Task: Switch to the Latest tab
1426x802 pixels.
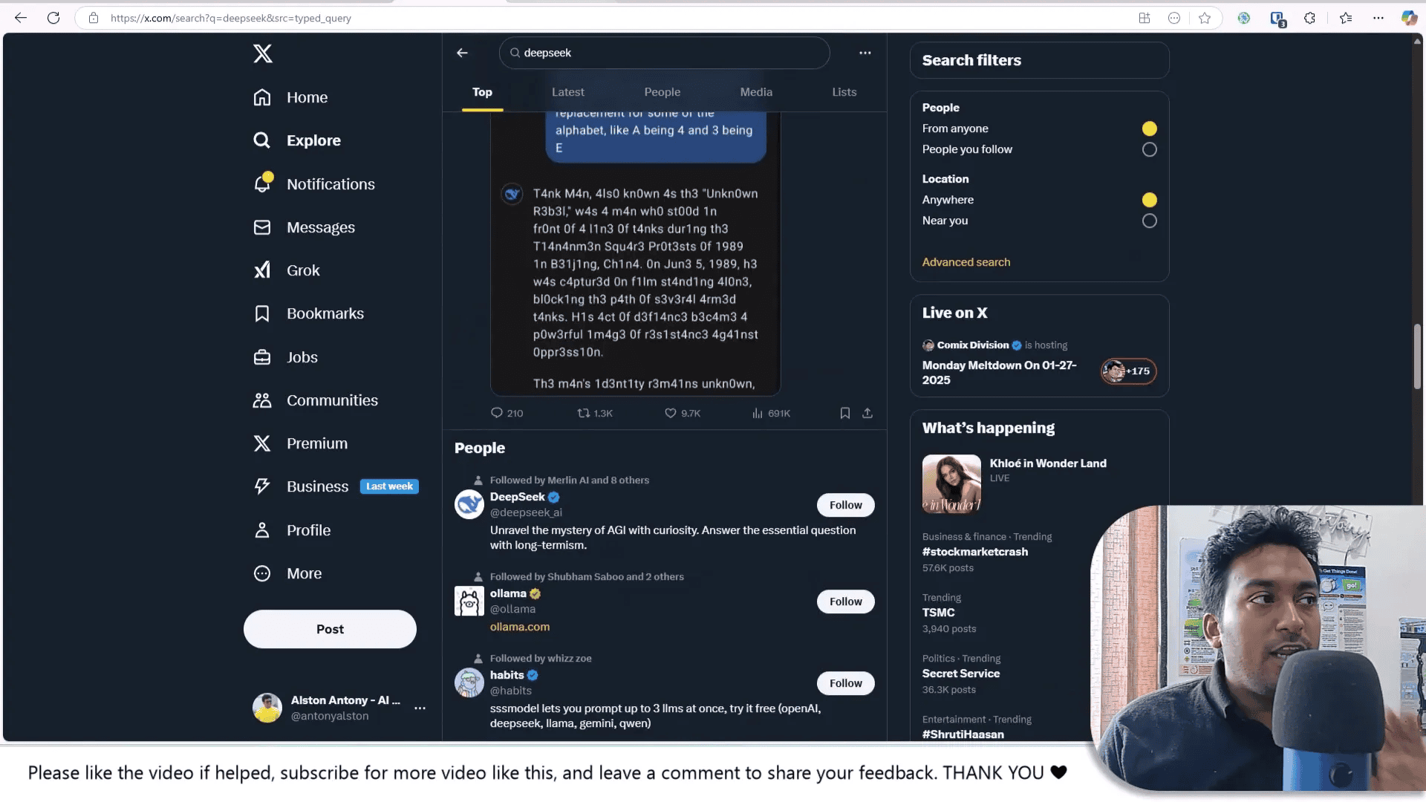Action: [567, 91]
